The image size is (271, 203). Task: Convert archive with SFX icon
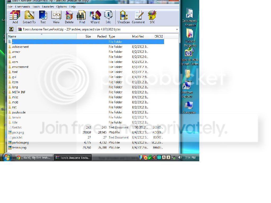(152, 17)
